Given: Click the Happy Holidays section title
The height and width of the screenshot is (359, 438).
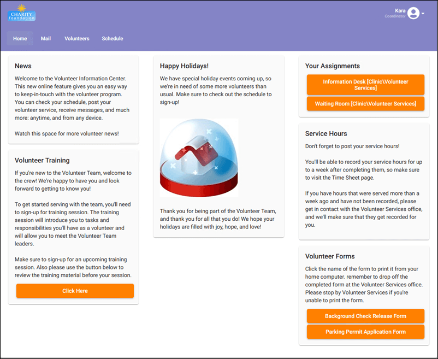Looking at the screenshot, I should (184, 66).
